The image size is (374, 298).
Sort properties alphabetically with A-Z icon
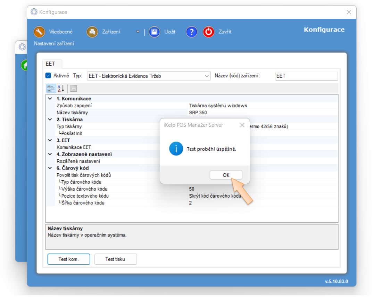(x=61, y=88)
